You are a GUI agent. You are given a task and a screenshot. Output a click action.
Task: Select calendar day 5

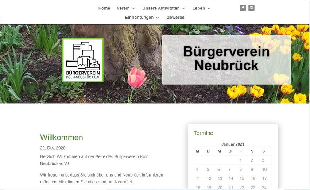coord(208,170)
